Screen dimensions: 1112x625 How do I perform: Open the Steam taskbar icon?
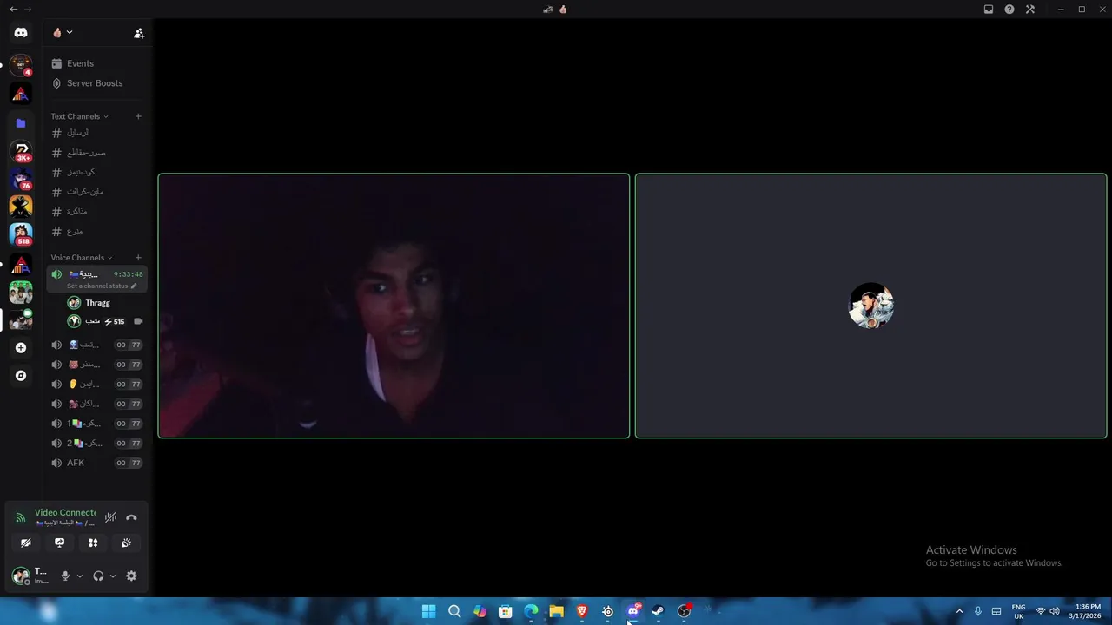point(658,611)
